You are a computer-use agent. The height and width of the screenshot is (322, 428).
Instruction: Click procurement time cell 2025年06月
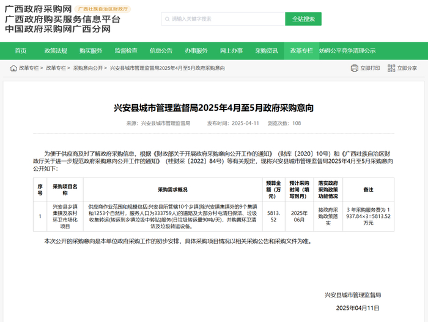click(299, 217)
